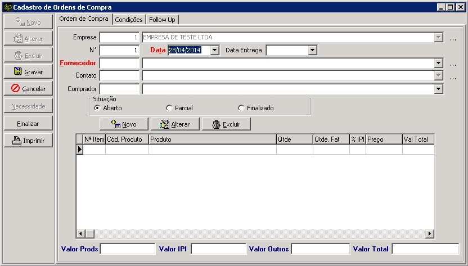Click the Fornecedor code input field
The image size is (468, 266).
click(119, 64)
